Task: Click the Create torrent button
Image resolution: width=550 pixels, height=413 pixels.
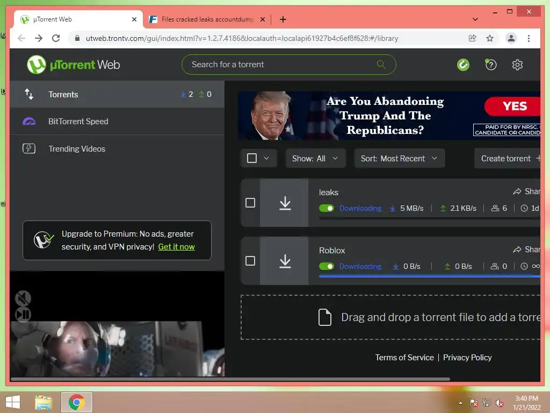Action: [507, 159]
